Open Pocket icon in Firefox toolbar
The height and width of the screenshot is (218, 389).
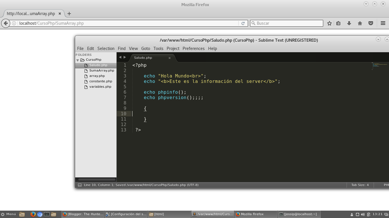tap(371, 23)
